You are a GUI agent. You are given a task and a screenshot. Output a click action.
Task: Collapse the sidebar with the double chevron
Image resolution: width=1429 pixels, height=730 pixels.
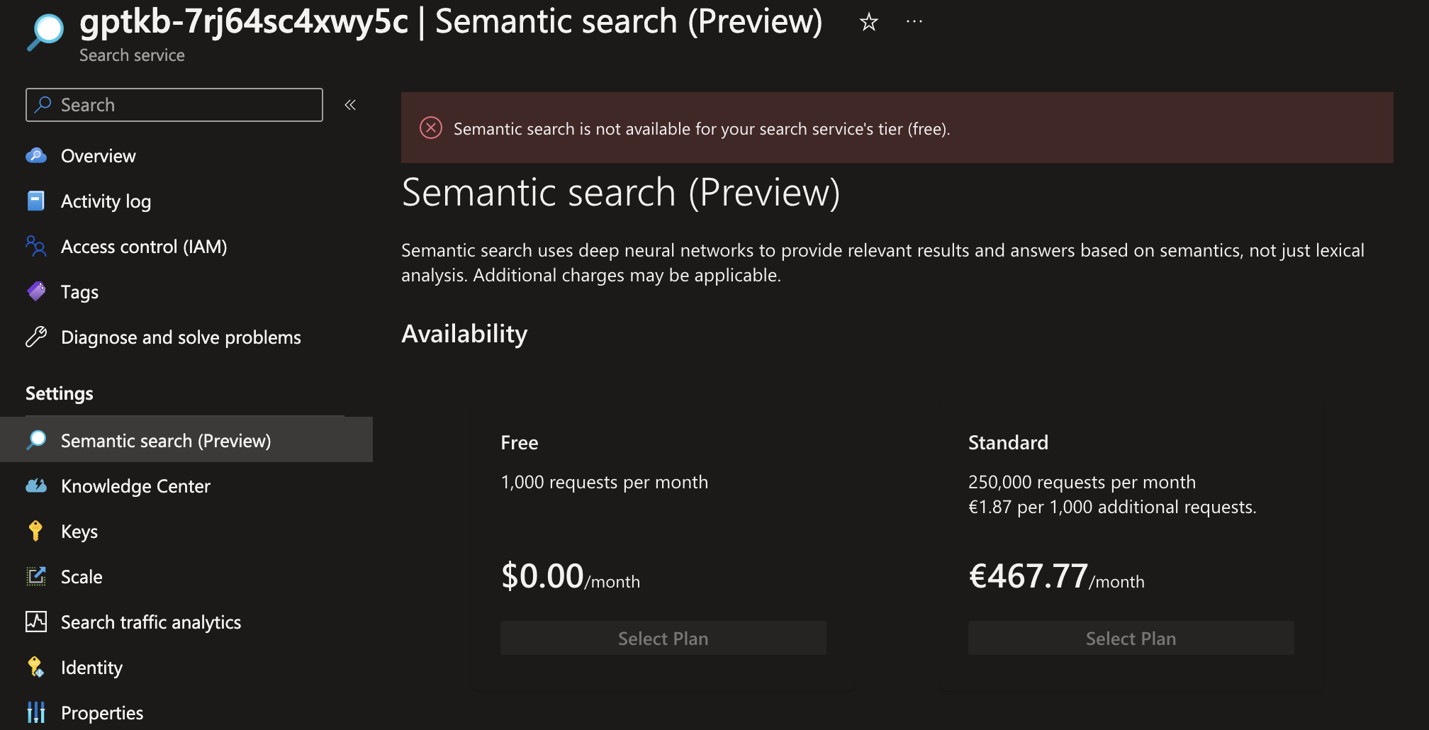(x=350, y=105)
